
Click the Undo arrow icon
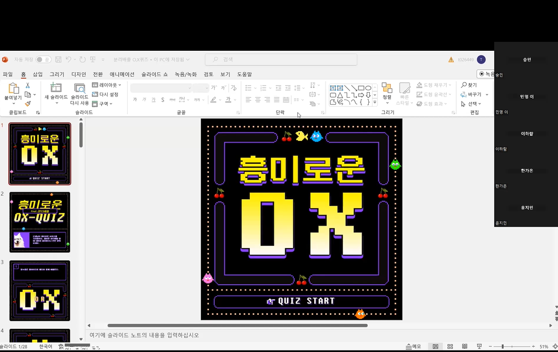[x=69, y=59]
